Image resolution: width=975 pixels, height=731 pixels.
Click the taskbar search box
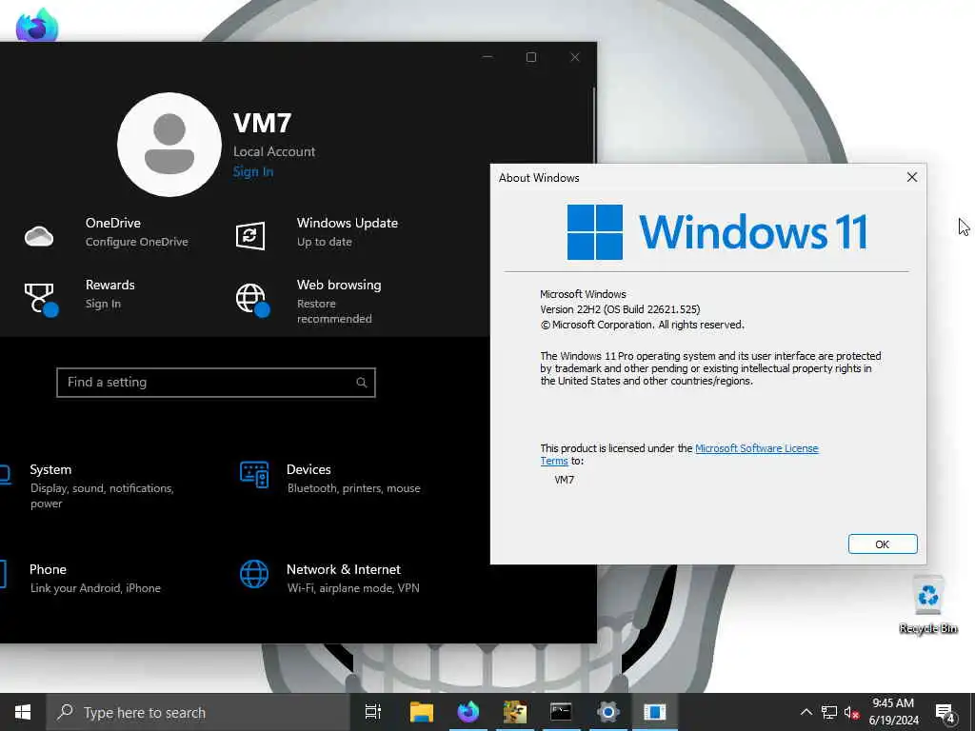[199, 712]
